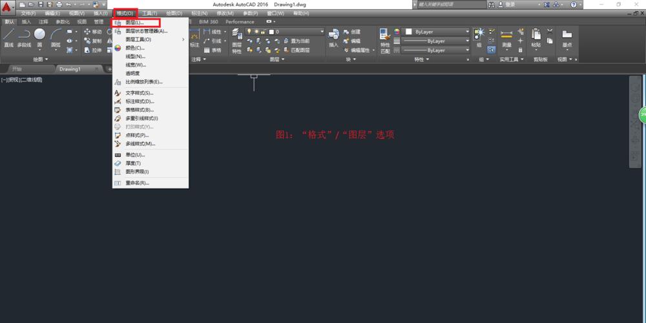Expand the 实用工具 (Utilities) panel
The height and width of the screenshot is (323, 646).
(x=511, y=59)
